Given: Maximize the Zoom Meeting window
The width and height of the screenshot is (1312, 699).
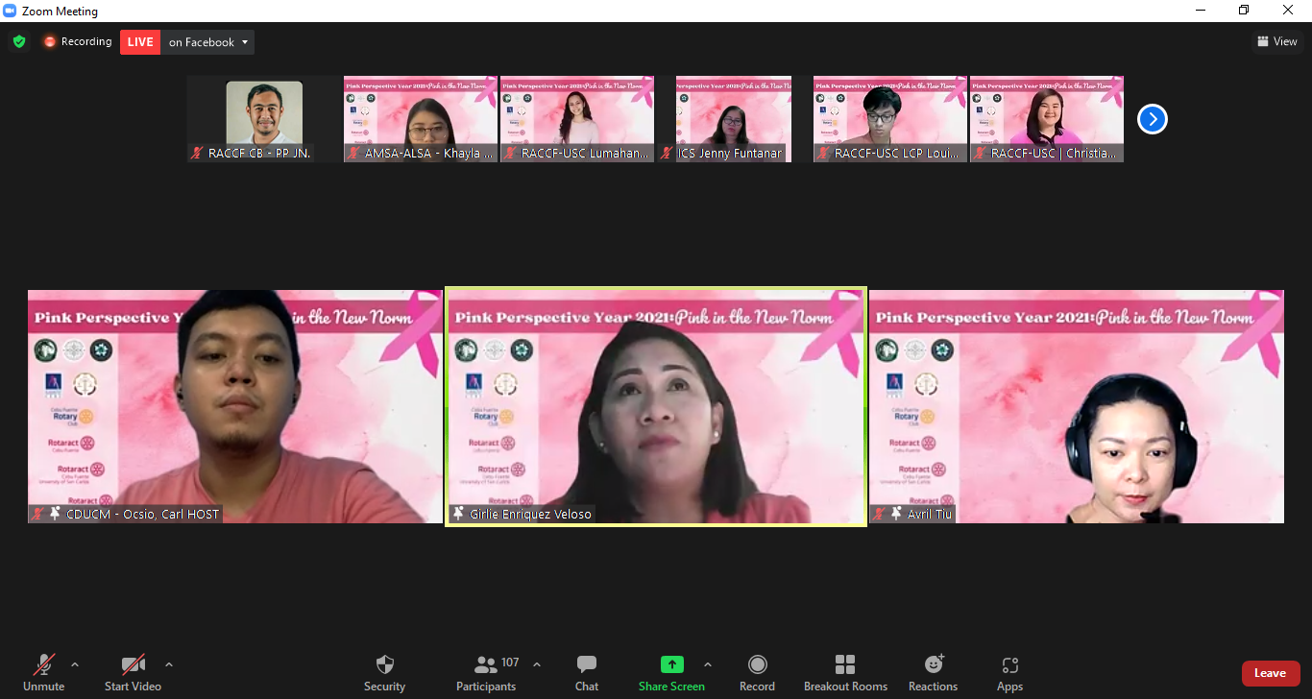Looking at the screenshot, I should [x=1244, y=11].
